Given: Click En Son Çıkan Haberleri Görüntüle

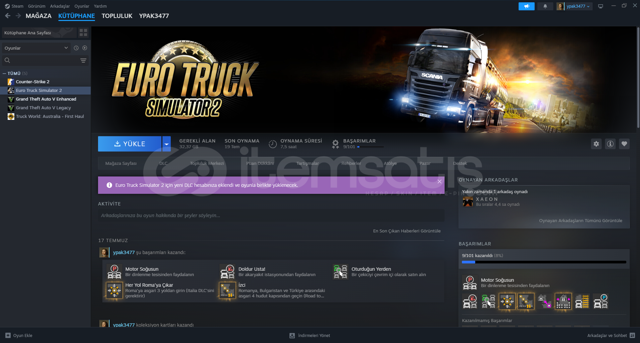Looking at the screenshot, I should tap(407, 231).
